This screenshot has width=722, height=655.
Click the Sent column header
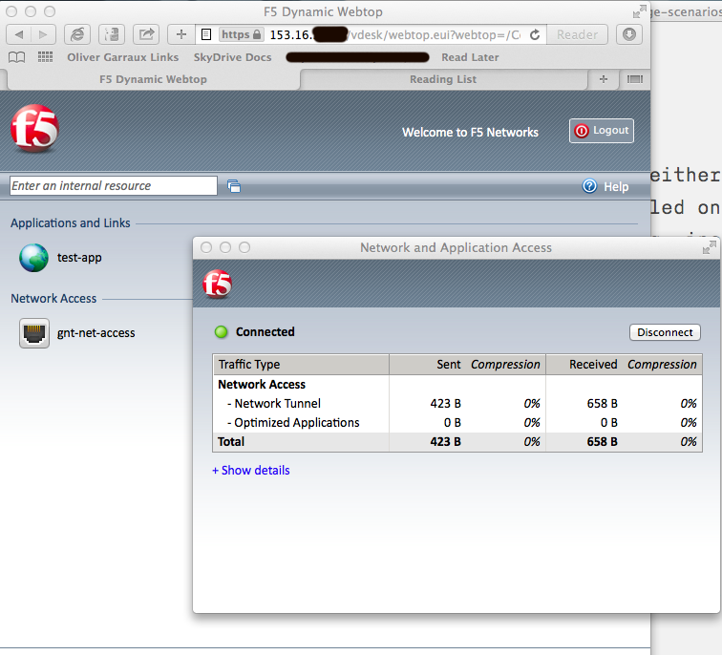[449, 364]
